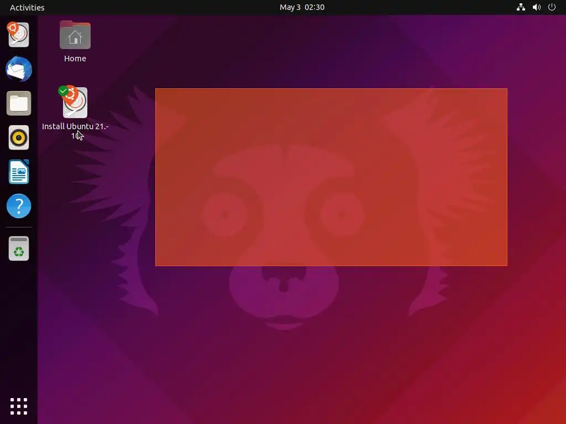Click the network status icon
Screen dimensions: 566x424
tap(521, 7)
